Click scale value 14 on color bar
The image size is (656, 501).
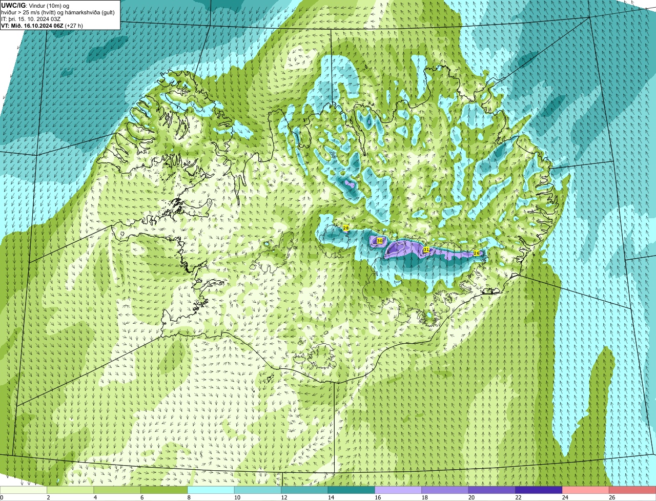coord(331,497)
